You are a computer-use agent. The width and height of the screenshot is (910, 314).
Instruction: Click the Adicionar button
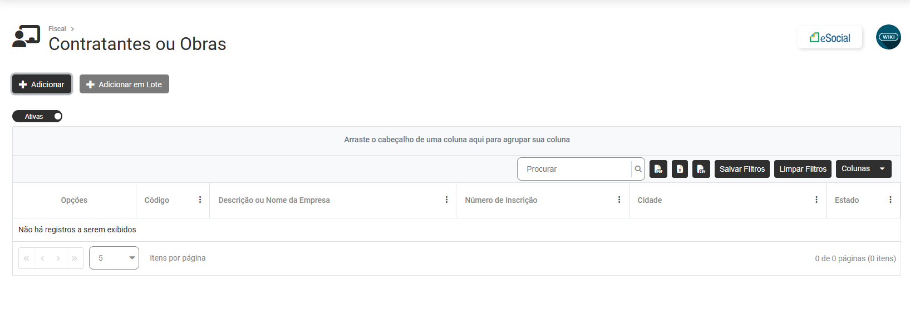42,84
